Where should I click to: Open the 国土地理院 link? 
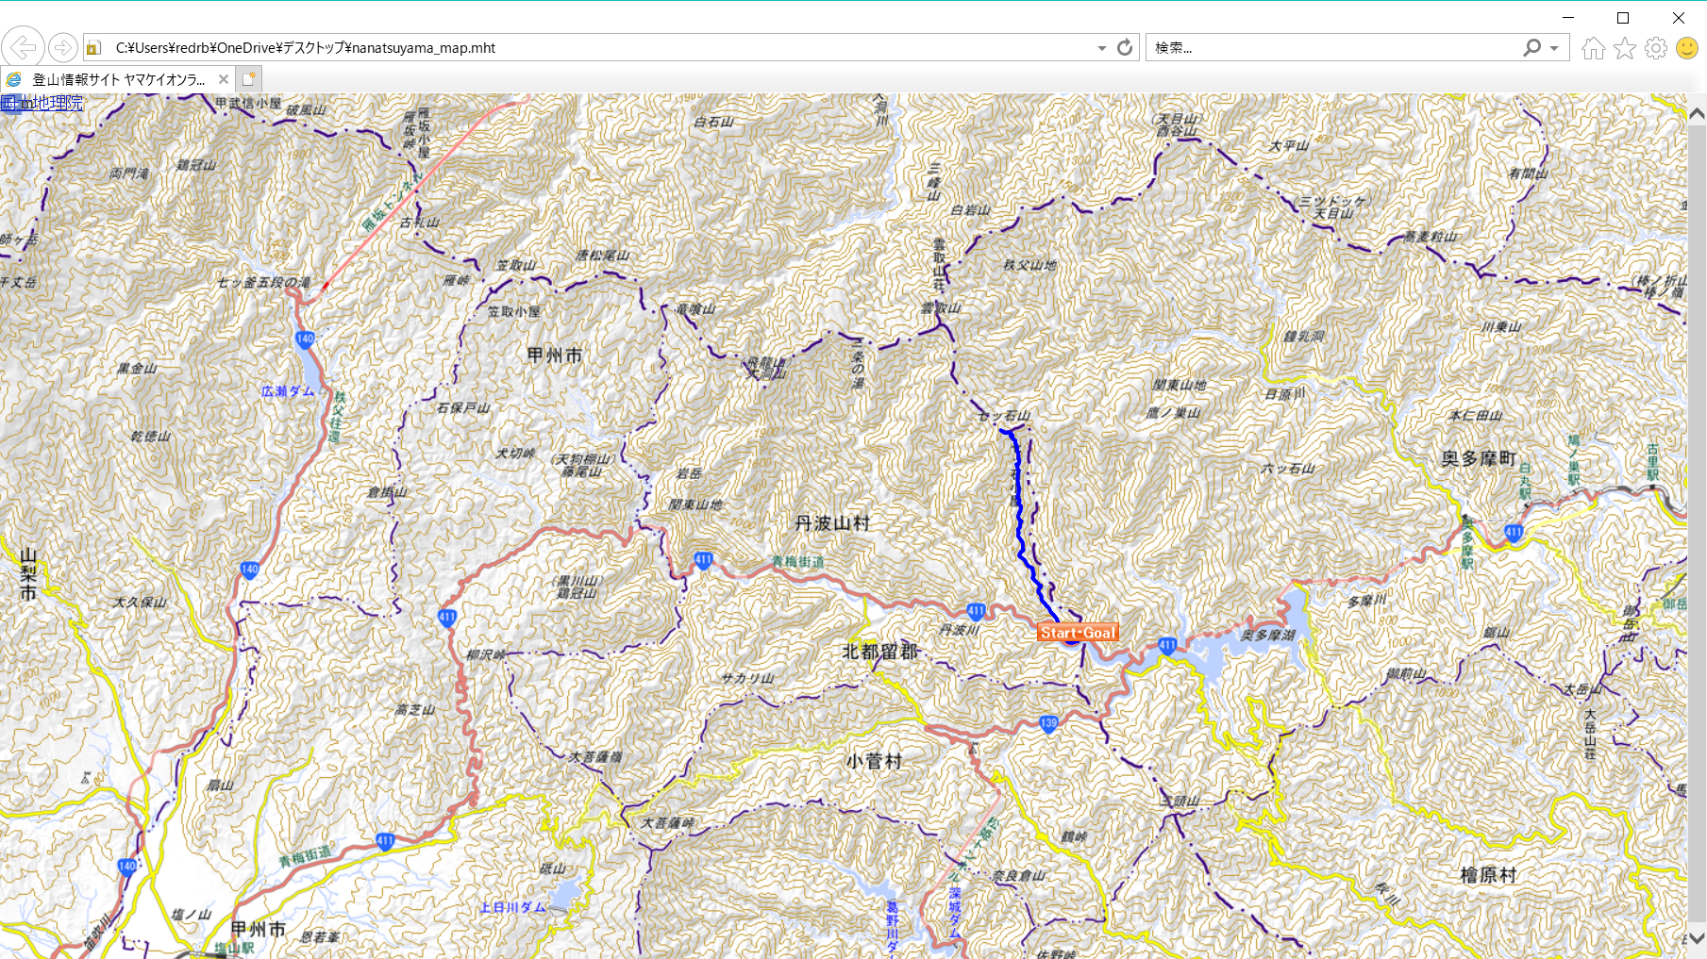(x=42, y=103)
